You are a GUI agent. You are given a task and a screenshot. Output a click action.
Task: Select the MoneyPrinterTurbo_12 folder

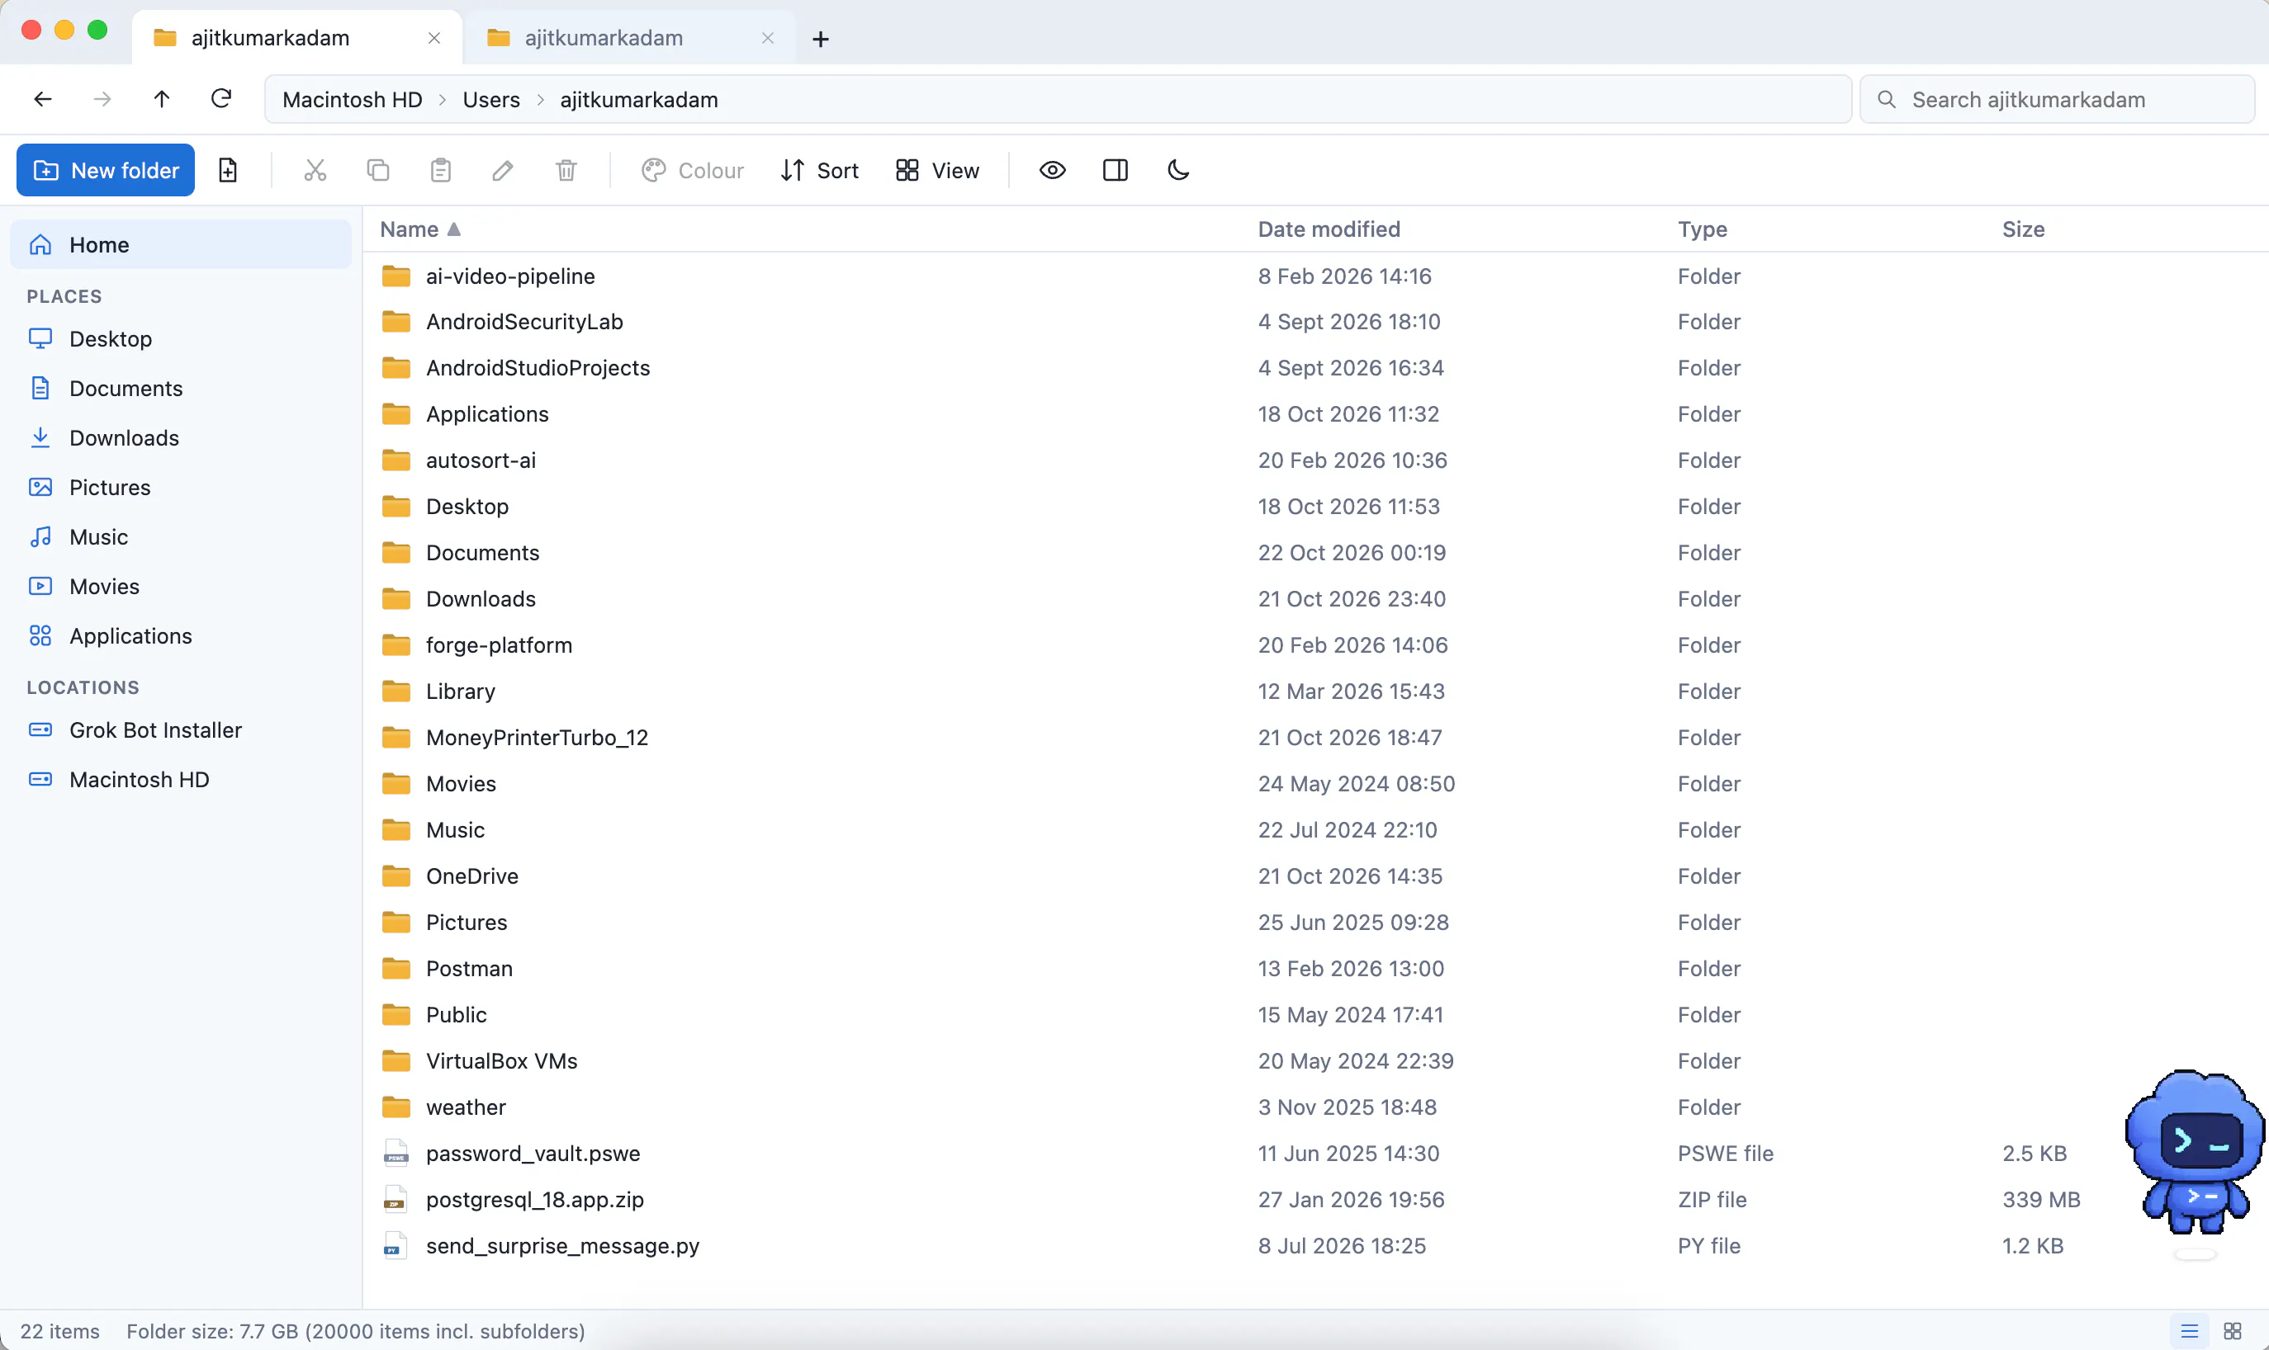tap(1315, 738)
